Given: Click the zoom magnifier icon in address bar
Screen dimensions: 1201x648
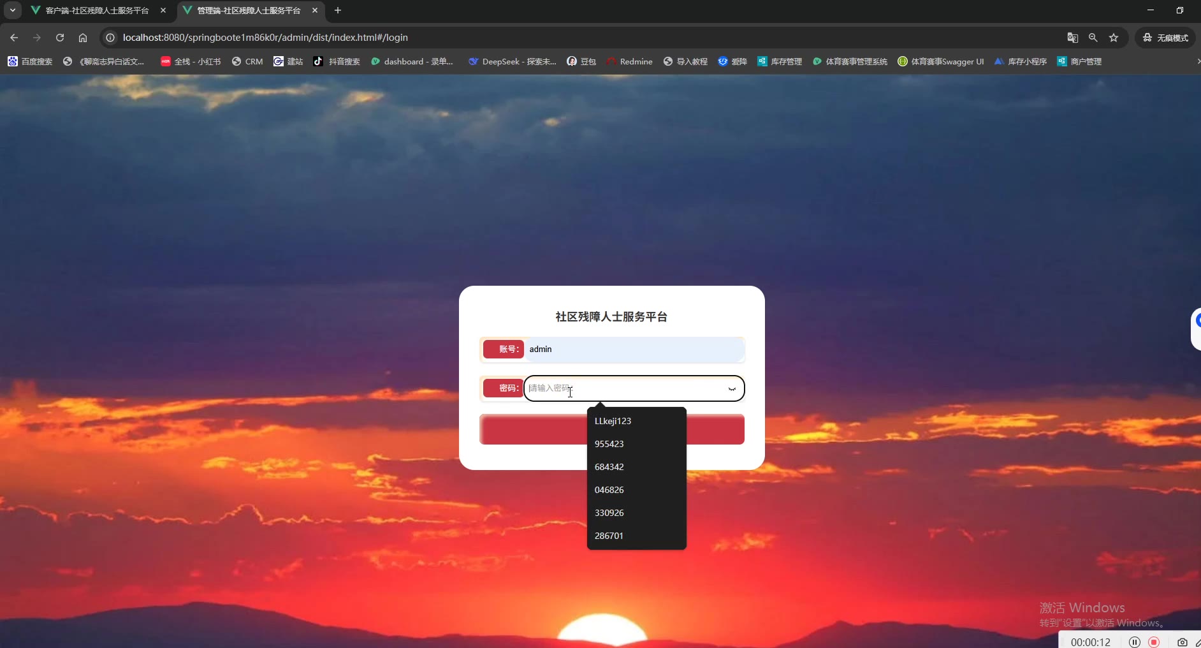Looking at the screenshot, I should (1093, 38).
